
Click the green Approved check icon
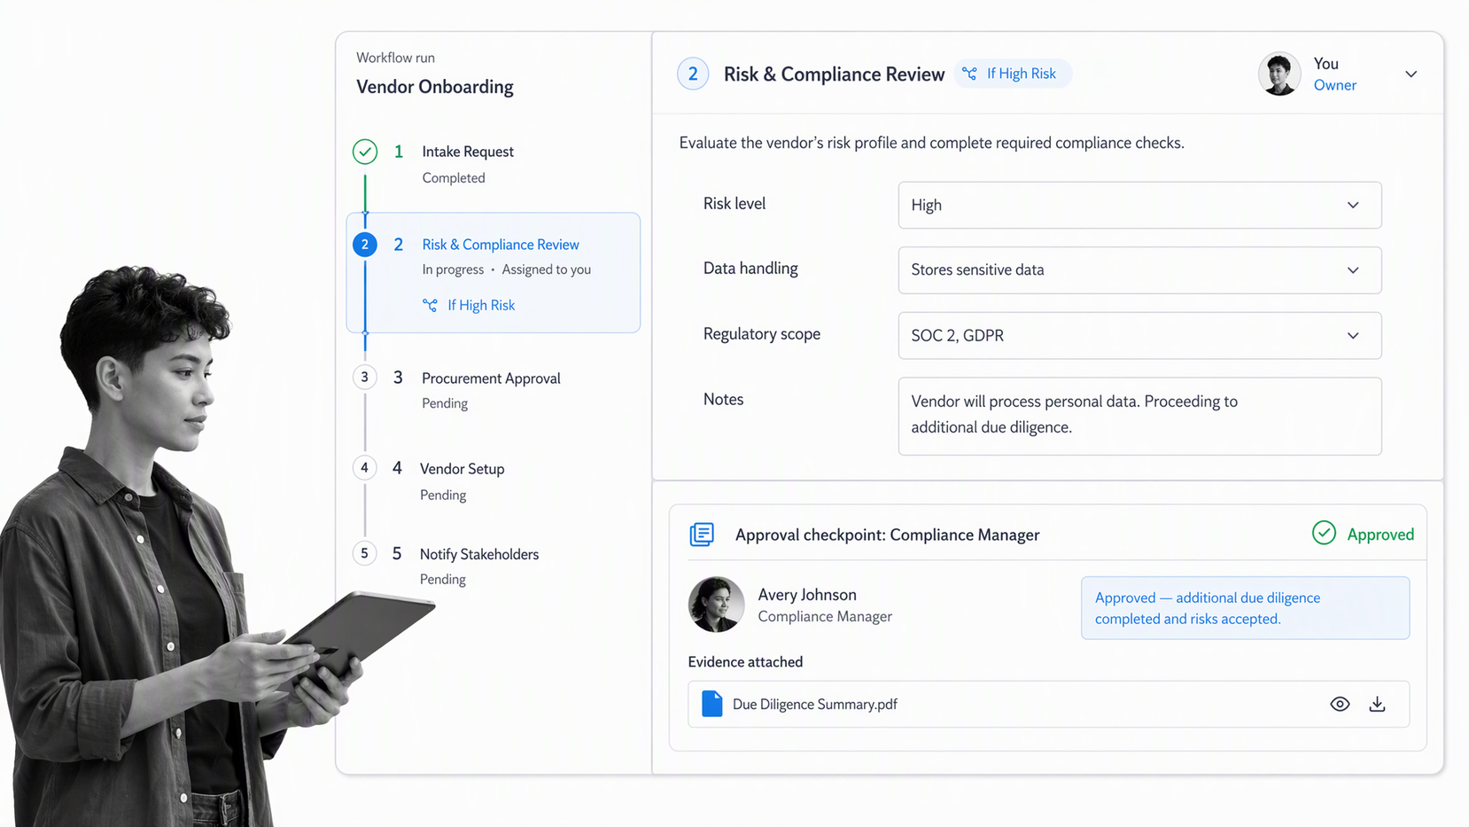(1324, 533)
